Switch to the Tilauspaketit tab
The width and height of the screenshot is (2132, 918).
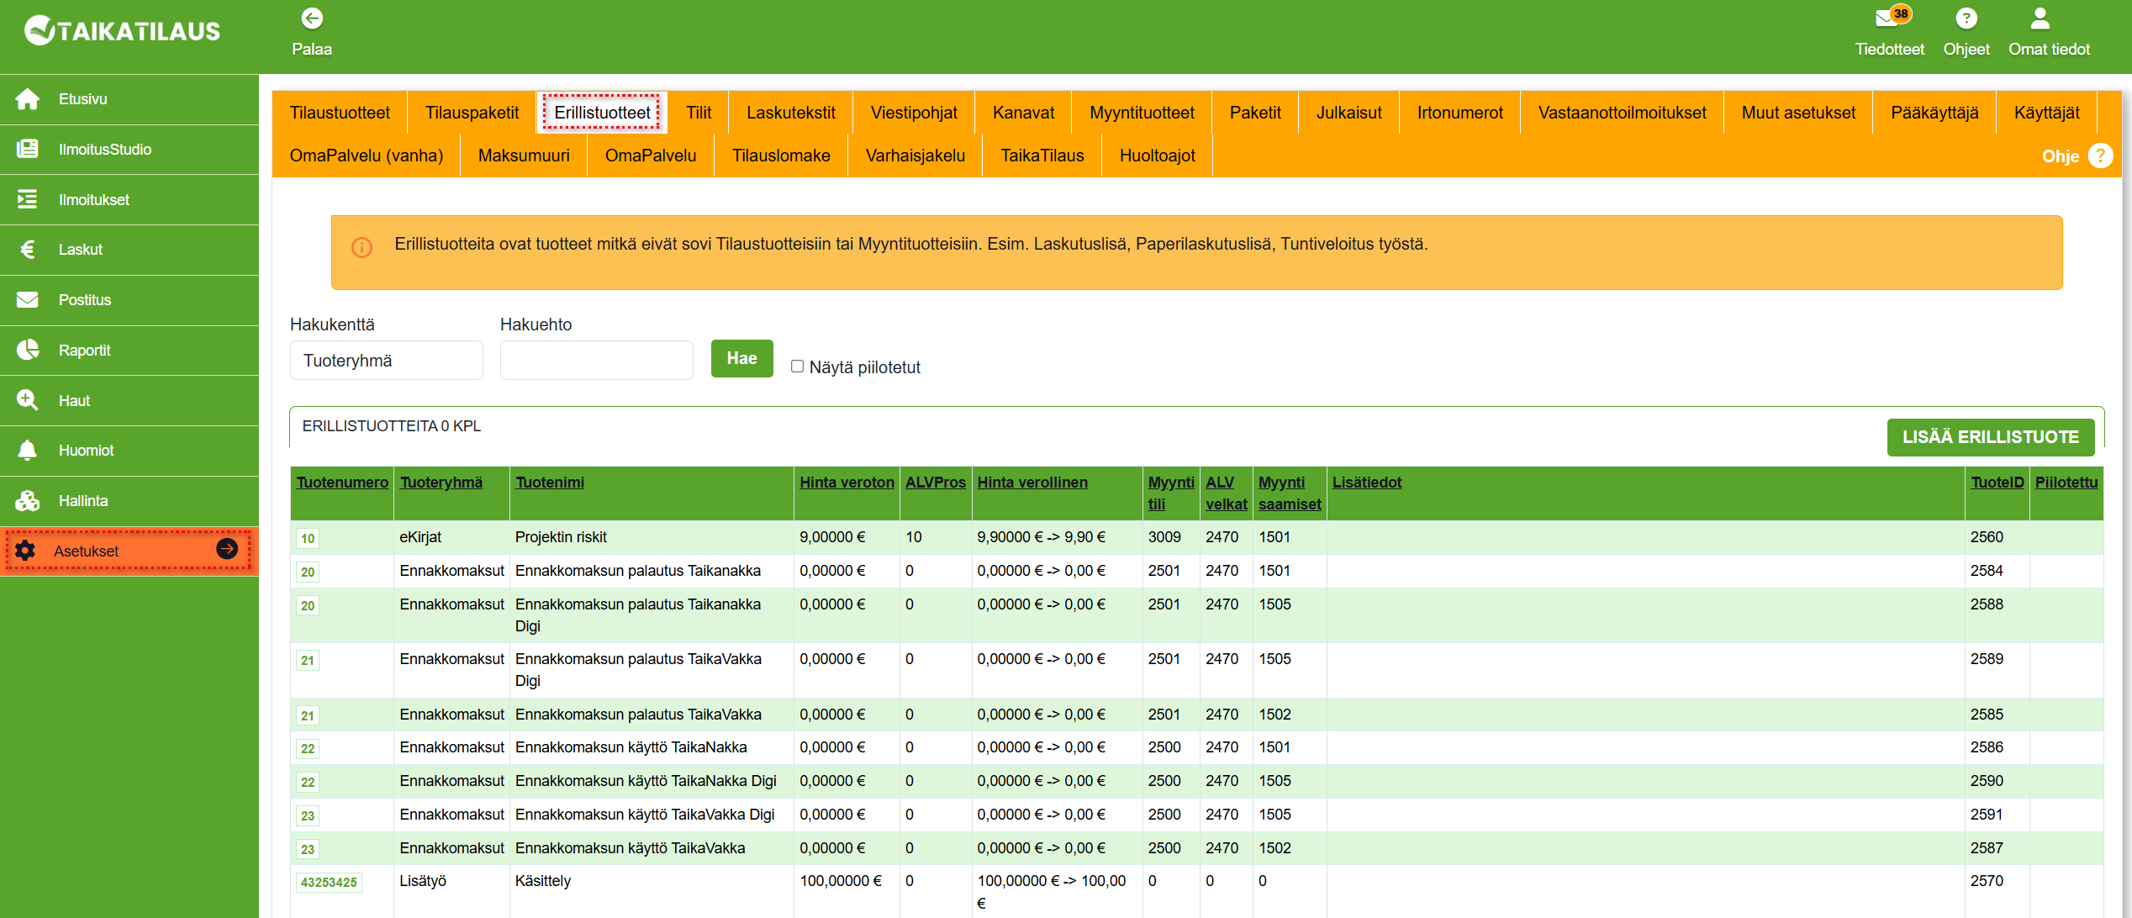pos(472,113)
